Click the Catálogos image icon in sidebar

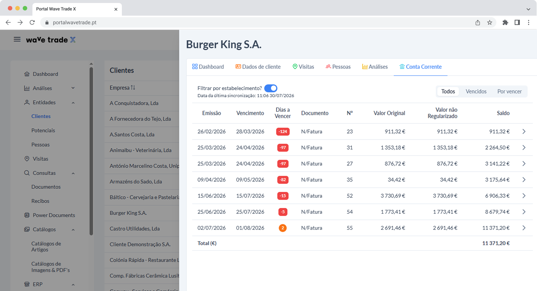pos(27,229)
